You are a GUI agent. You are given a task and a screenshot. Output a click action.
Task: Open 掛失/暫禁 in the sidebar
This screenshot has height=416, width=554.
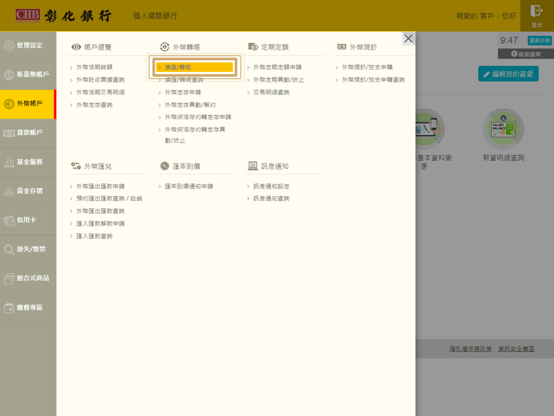click(28, 249)
